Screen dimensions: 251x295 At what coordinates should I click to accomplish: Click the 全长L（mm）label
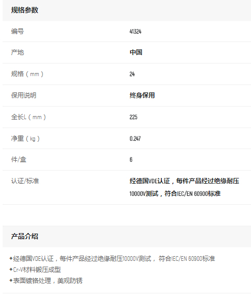(28, 117)
